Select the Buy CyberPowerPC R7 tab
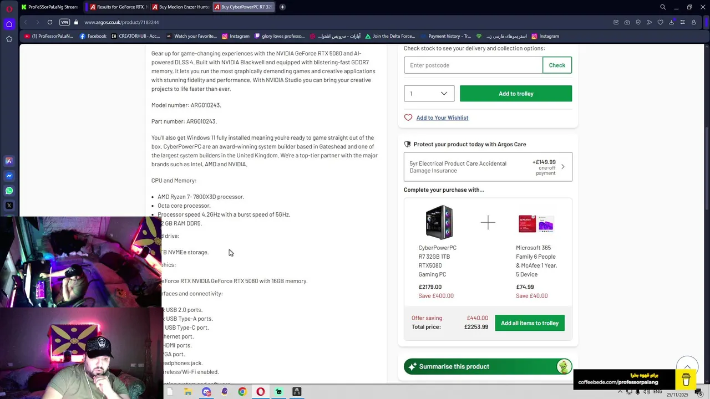710x399 pixels. click(242, 7)
